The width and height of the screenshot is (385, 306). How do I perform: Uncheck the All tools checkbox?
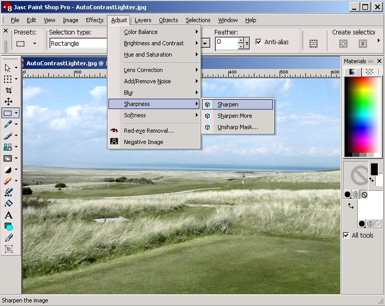(346, 235)
